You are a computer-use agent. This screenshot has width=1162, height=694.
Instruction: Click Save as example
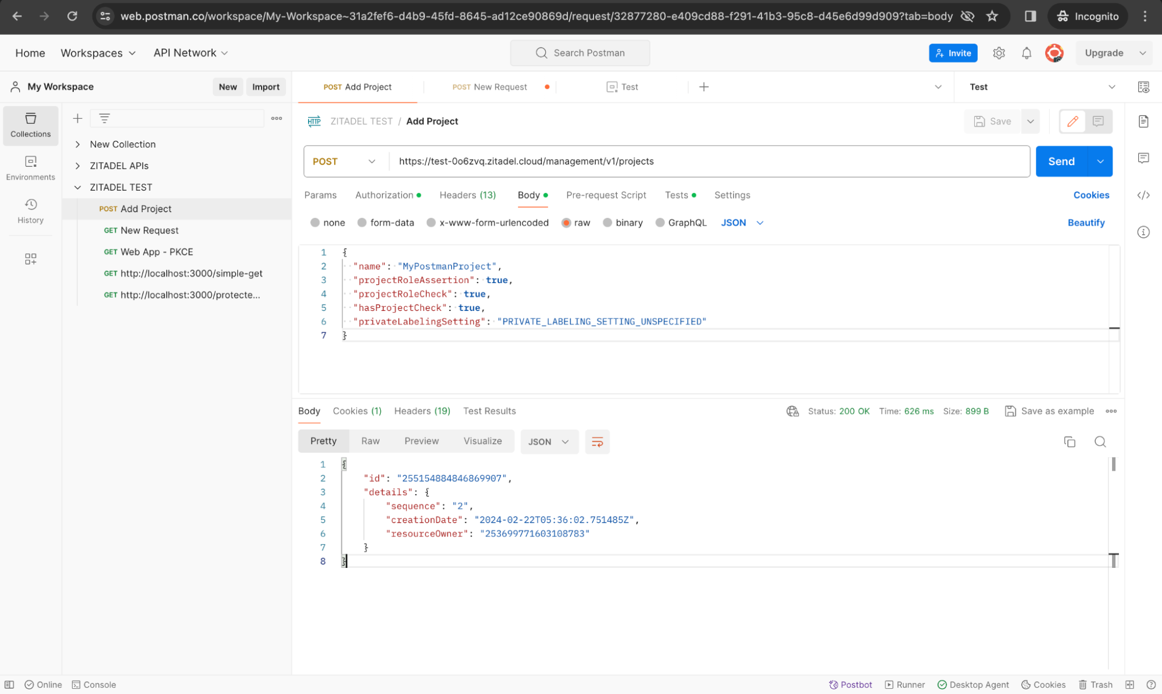(x=1049, y=412)
